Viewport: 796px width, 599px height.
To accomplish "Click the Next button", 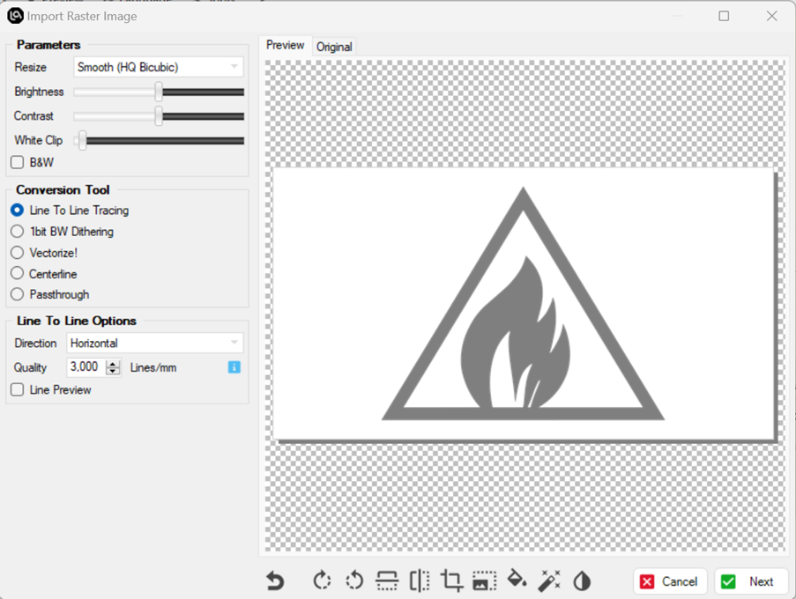I will tap(751, 581).
